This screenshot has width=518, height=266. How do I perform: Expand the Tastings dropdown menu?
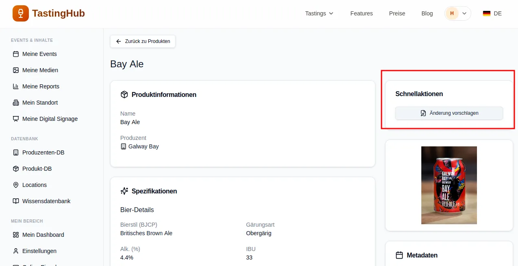click(319, 13)
